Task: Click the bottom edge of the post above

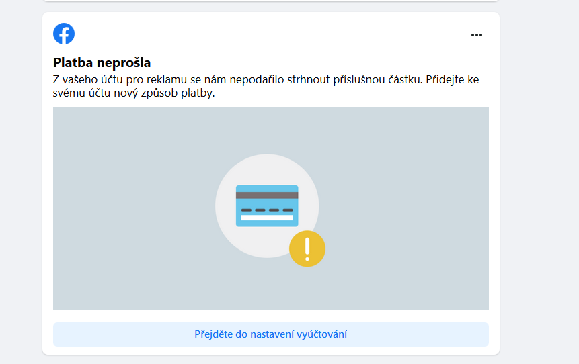Action: tap(269, 1)
